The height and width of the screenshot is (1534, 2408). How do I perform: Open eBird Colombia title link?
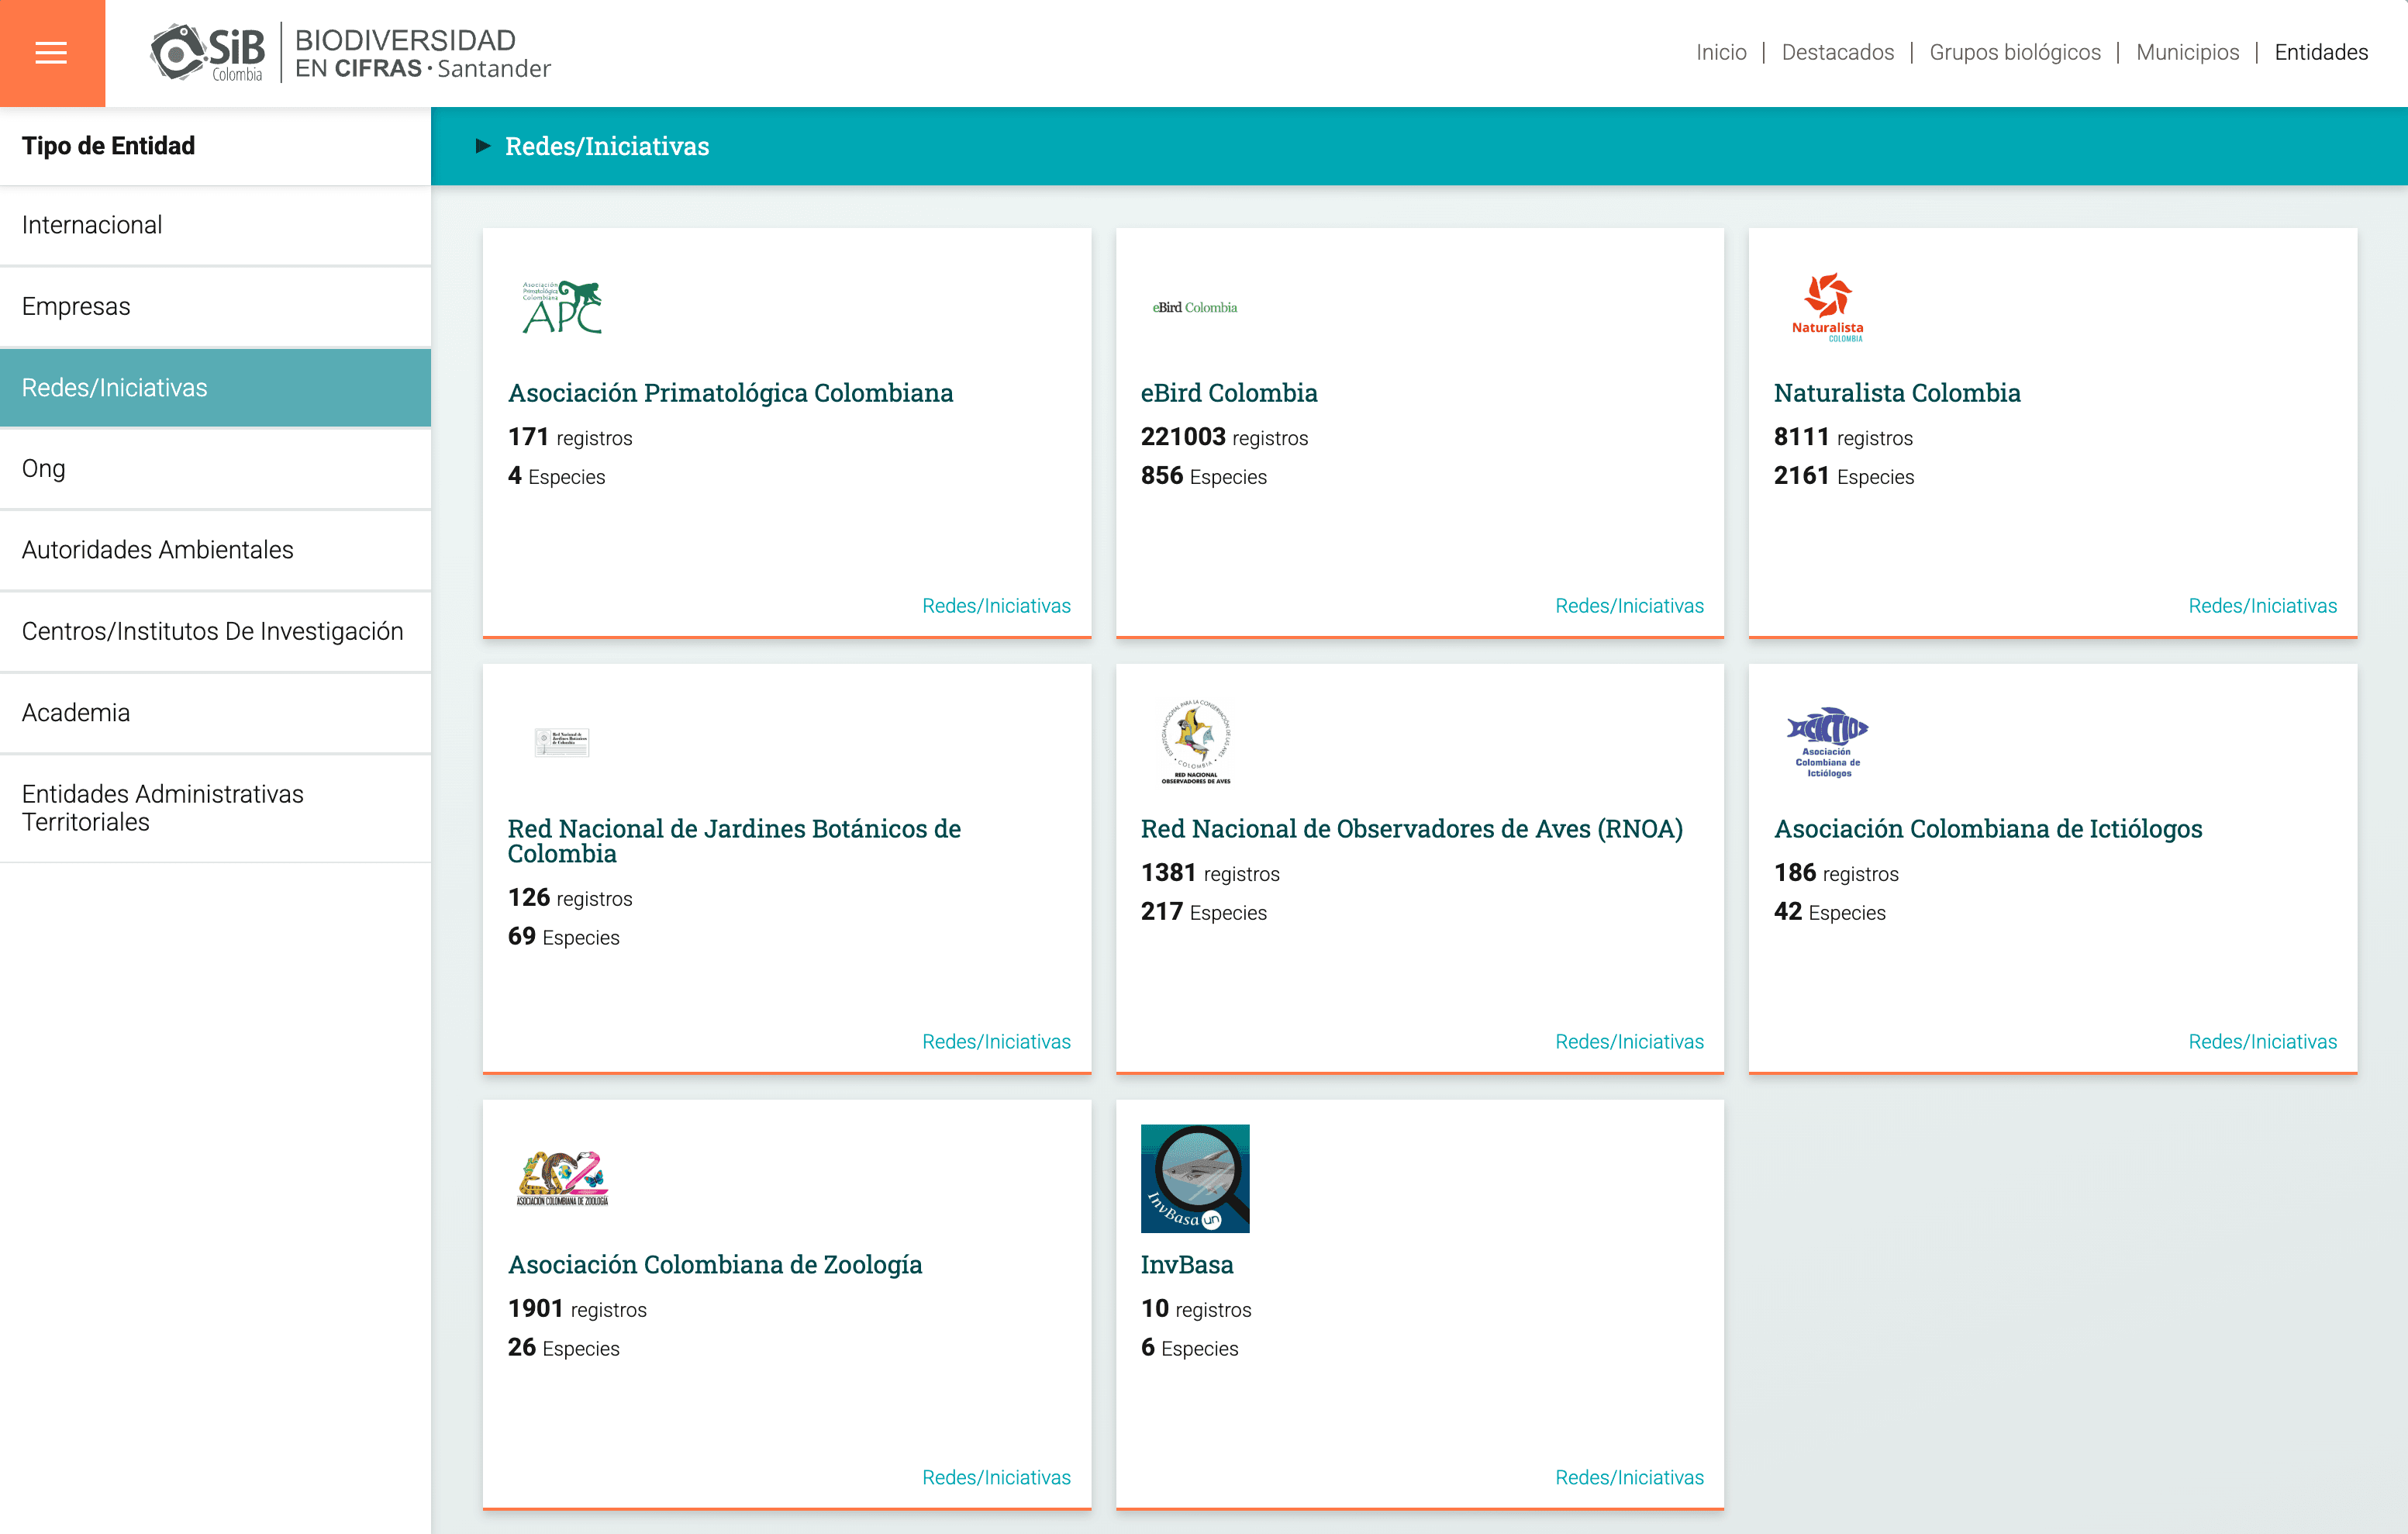[1229, 393]
